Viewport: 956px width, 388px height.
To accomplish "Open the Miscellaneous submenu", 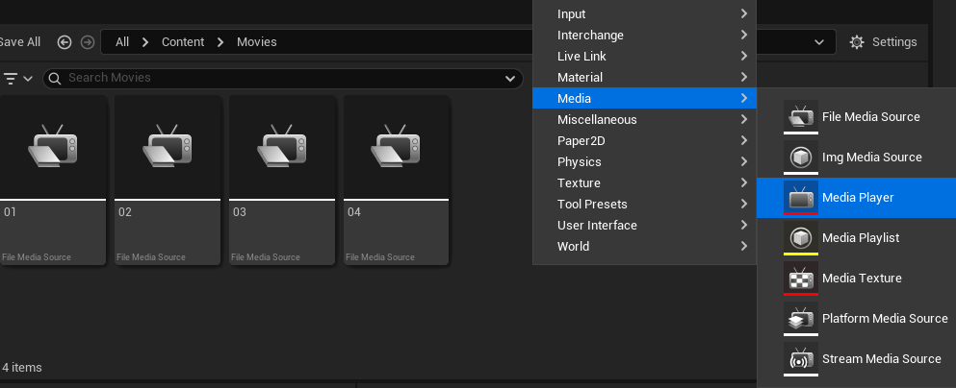I will point(644,120).
